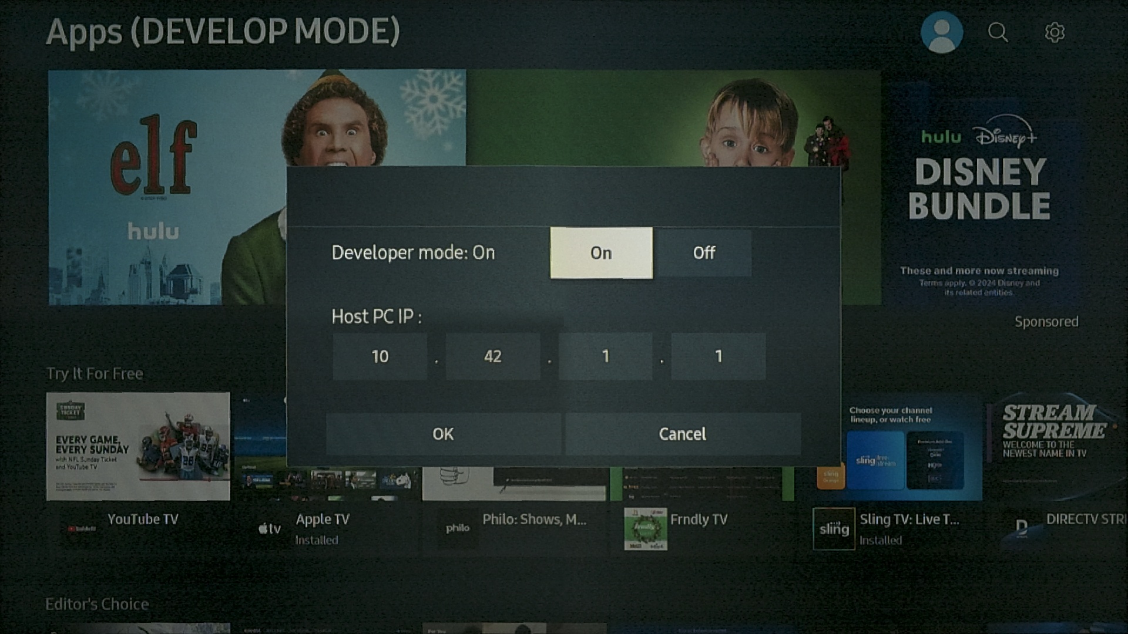Click OK to confirm developer settings

tap(442, 433)
